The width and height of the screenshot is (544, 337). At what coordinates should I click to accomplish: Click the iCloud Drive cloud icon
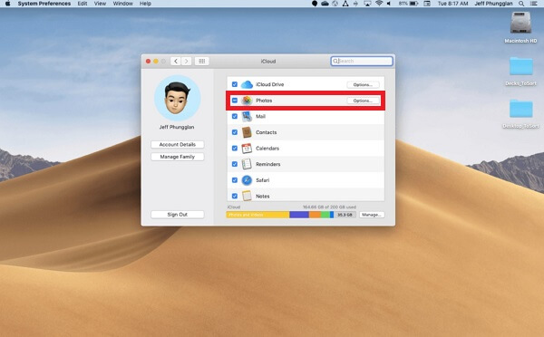click(x=247, y=84)
